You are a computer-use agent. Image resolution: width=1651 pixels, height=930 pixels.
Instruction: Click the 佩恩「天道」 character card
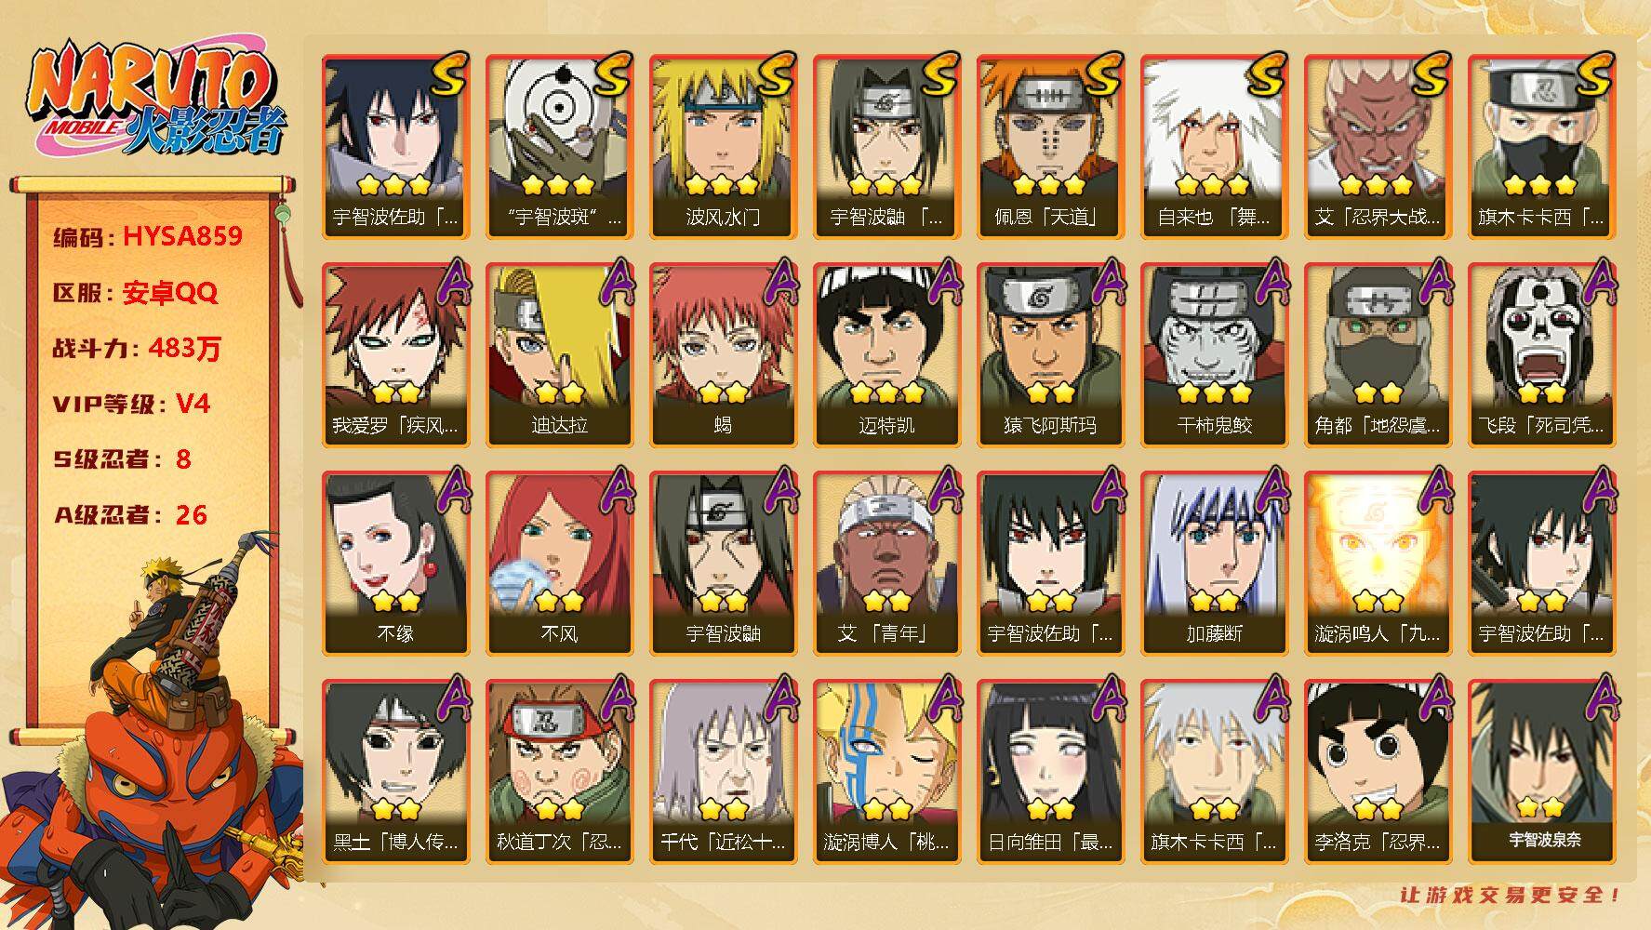[x=1050, y=147]
